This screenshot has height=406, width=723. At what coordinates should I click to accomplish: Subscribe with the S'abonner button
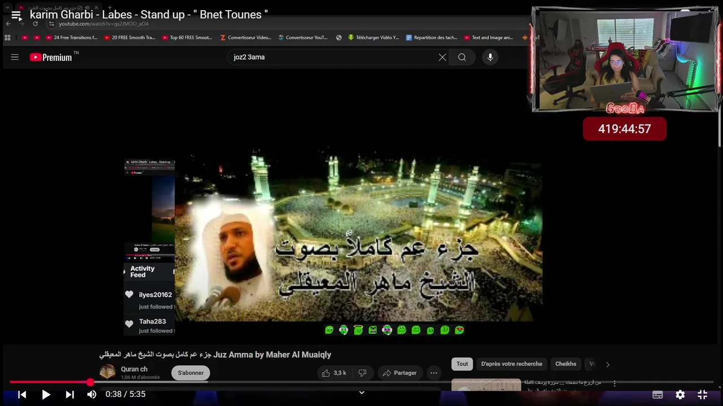pos(191,373)
